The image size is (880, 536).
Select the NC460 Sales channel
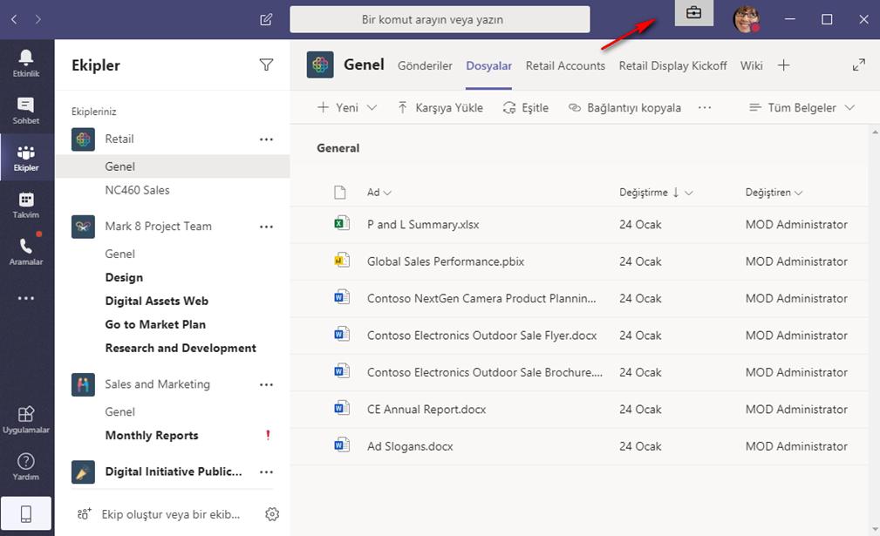[x=138, y=190]
